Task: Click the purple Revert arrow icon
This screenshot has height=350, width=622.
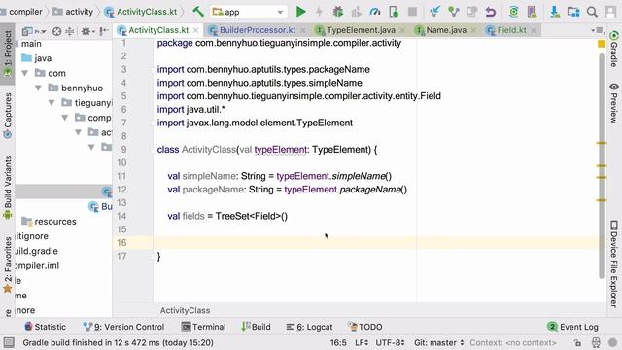Action: [x=491, y=12]
